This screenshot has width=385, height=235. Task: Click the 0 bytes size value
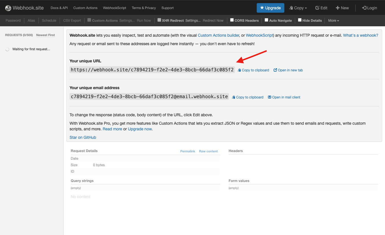(x=99, y=165)
